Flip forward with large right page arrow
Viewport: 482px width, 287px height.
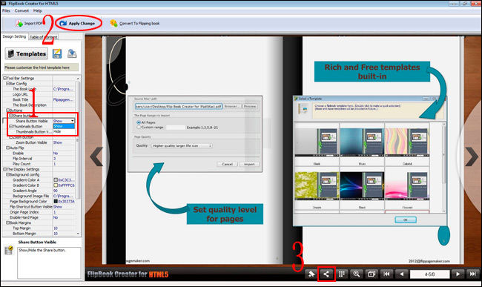coord(472,156)
